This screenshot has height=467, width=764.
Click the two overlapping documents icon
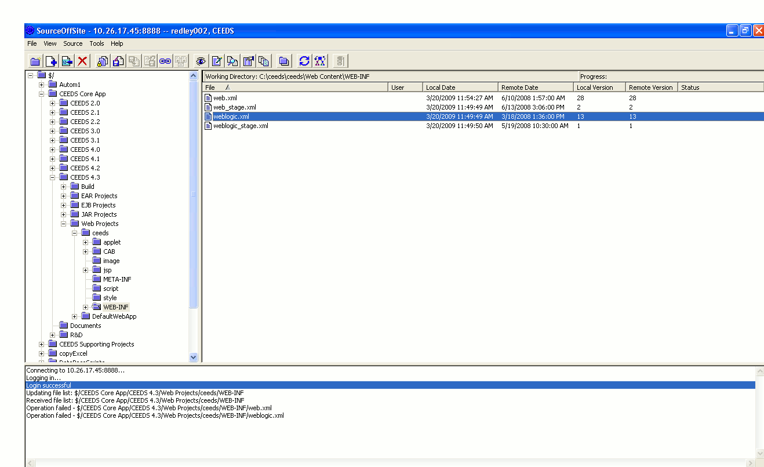[x=264, y=61]
